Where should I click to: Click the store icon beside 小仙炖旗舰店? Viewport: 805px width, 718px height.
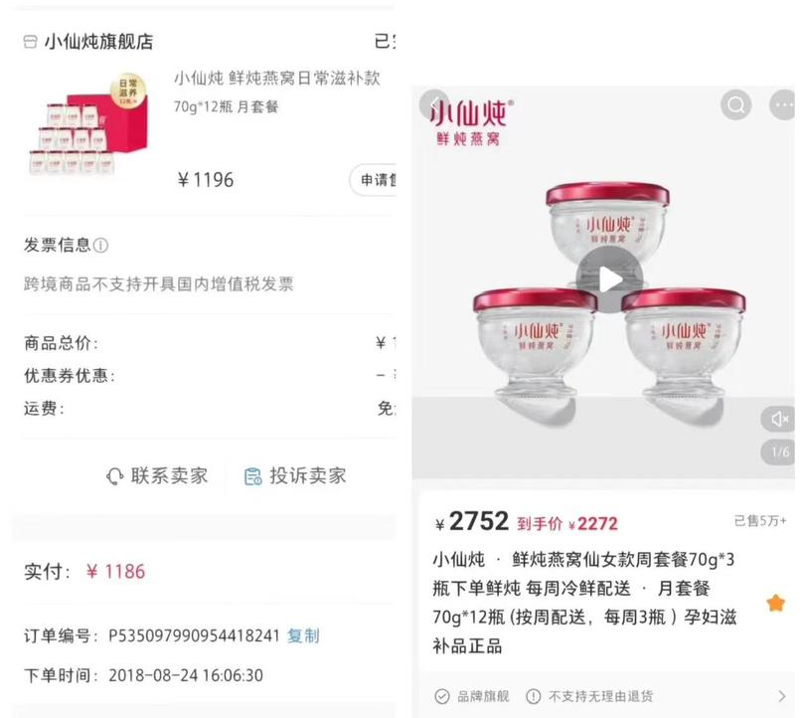point(30,42)
